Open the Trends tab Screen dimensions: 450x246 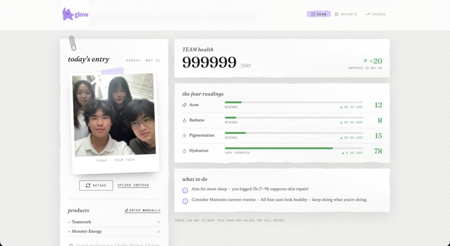pos(375,14)
